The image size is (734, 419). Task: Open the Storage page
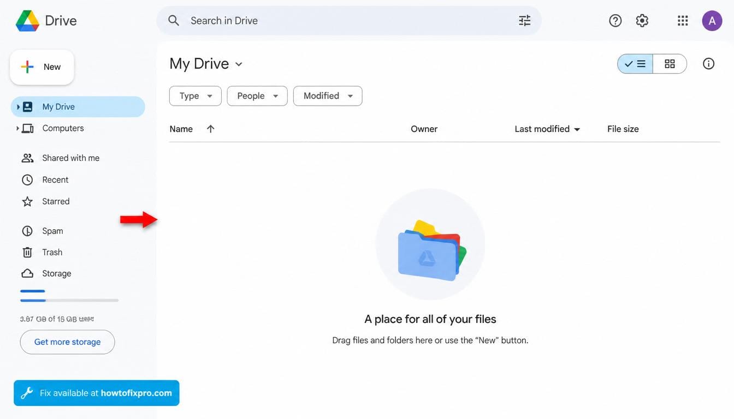pos(56,273)
